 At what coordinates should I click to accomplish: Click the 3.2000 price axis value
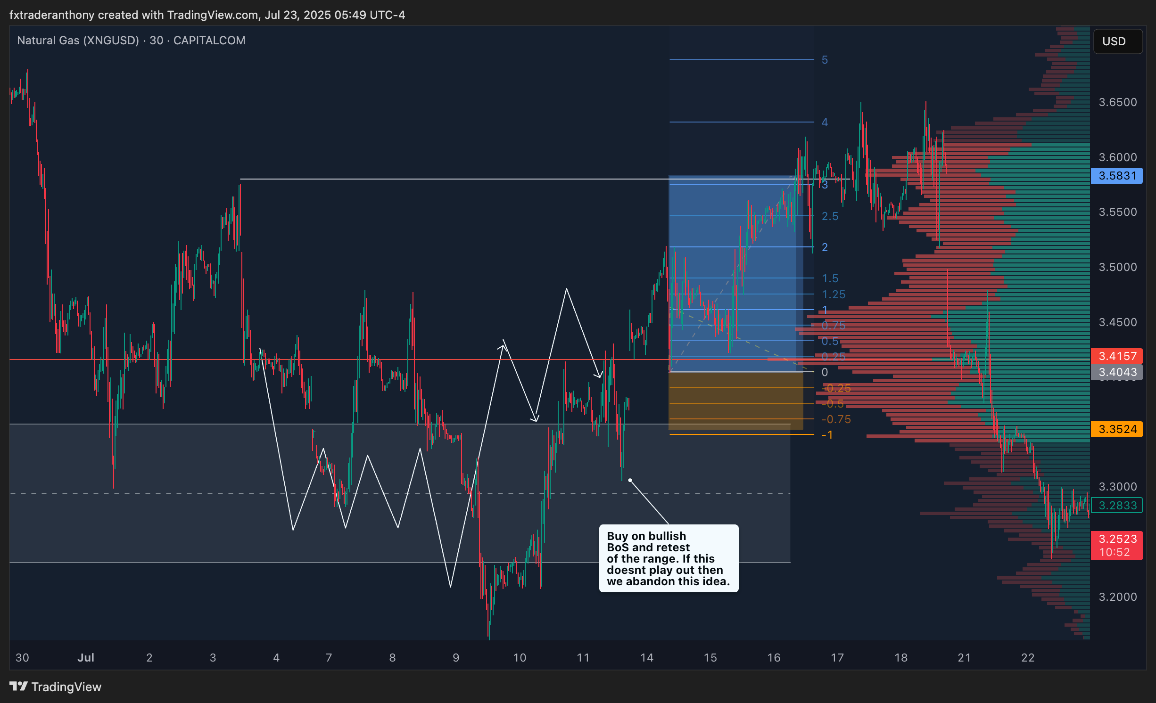pyautogui.click(x=1118, y=597)
